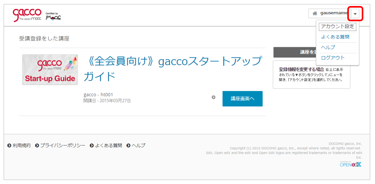Click the dark 講座を探す button
Image resolution: width=375 pixels, height=184 pixels.
pos(295,52)
